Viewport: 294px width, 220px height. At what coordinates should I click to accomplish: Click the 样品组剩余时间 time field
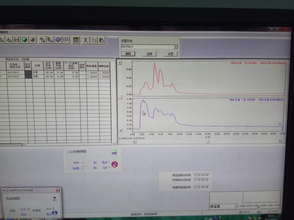pos(202,175)
